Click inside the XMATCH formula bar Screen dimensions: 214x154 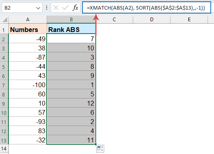click(x=146, y=8)
